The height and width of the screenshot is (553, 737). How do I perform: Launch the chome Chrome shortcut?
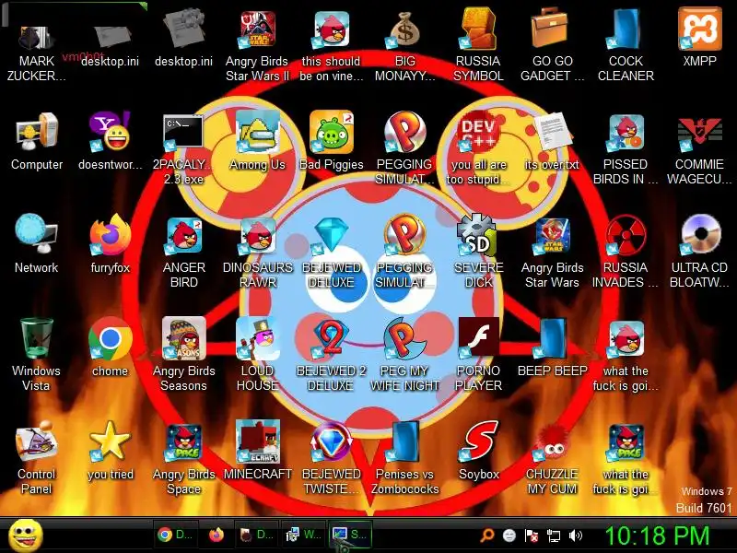click(111, 338)
